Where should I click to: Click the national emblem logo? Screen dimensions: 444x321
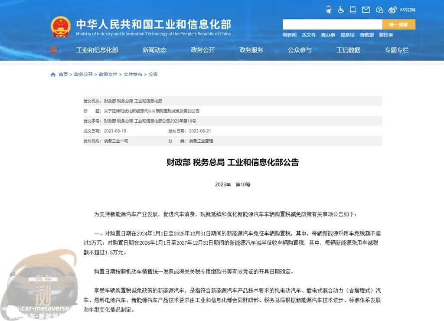click(60, 27)
